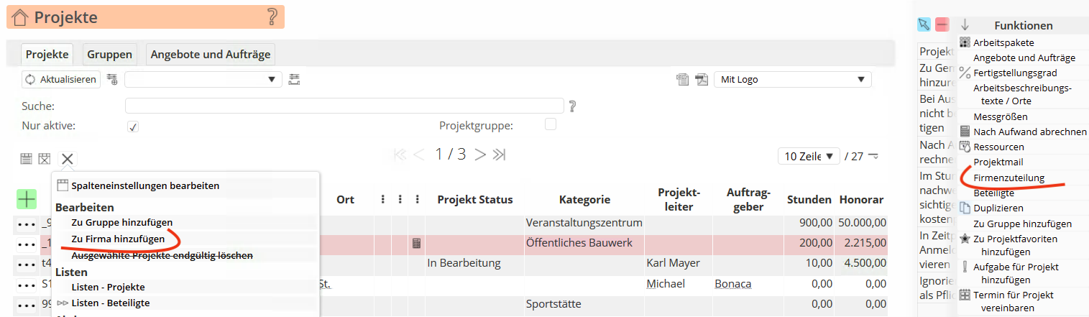Click into the Suche text field
The image size is (1089, 317).
point(345,106)
